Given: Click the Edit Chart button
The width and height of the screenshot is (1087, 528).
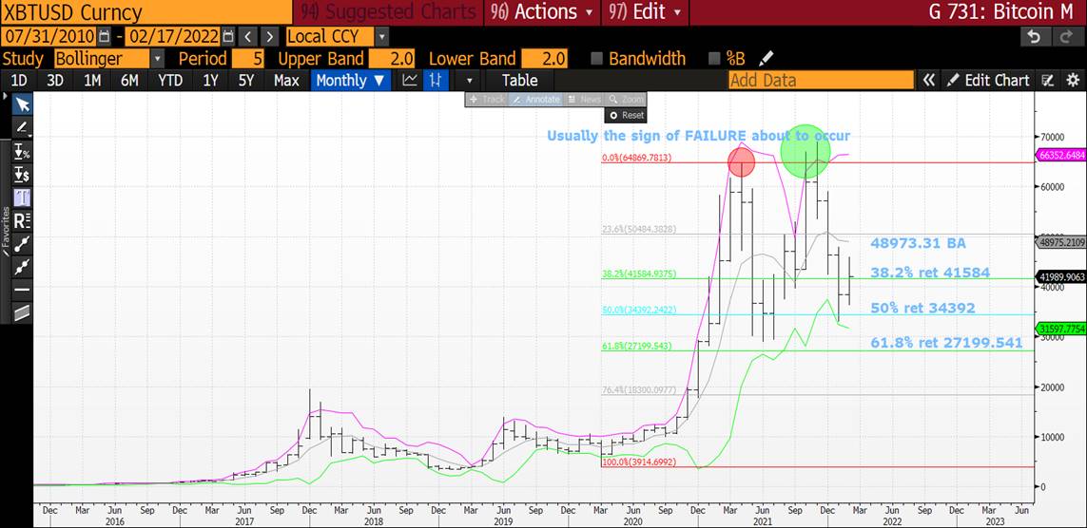Looking at the screenshot, I should coord(988,81).
